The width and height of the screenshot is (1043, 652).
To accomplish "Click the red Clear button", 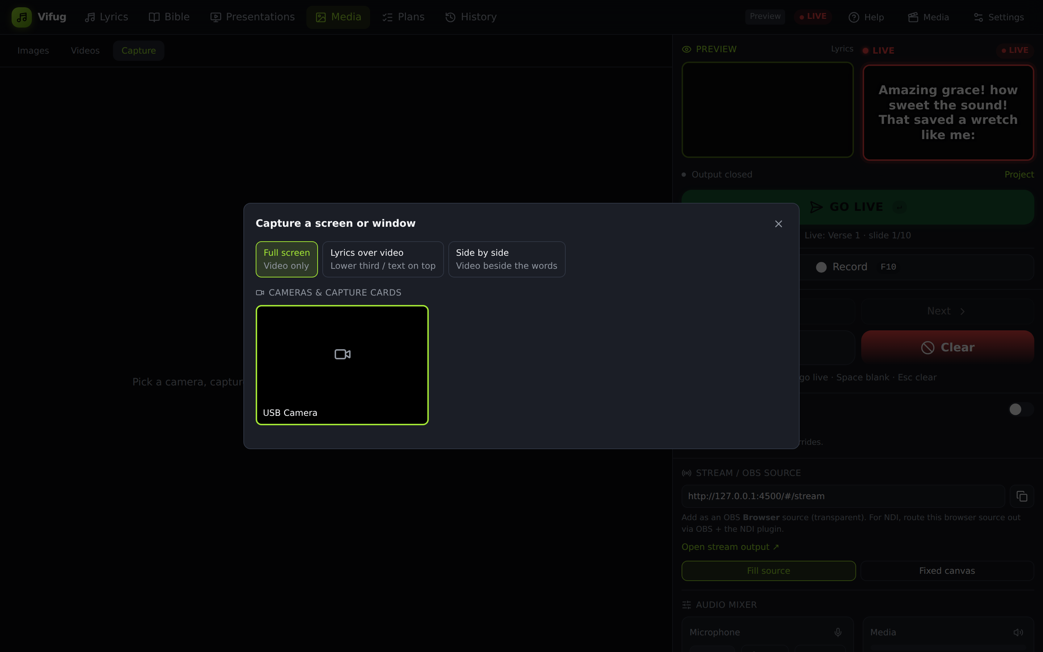I will point(947,347).
